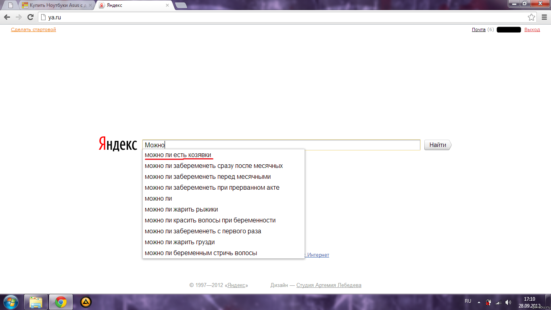Click the browser forward arrow
The width and height of the screenshot is (551, 310).
[19, 17]
